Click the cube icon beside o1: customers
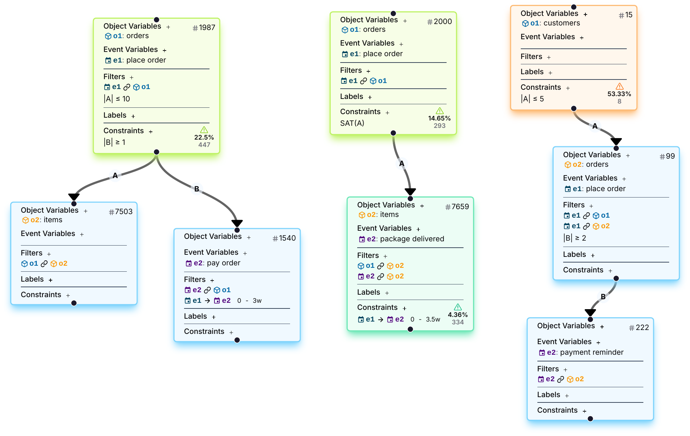The width and height of the screenshot is (690, 436). pos(525,23)
